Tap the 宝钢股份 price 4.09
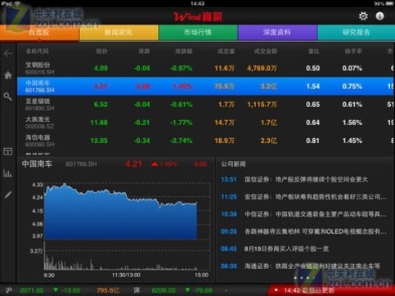 click(x=101, y=68)
